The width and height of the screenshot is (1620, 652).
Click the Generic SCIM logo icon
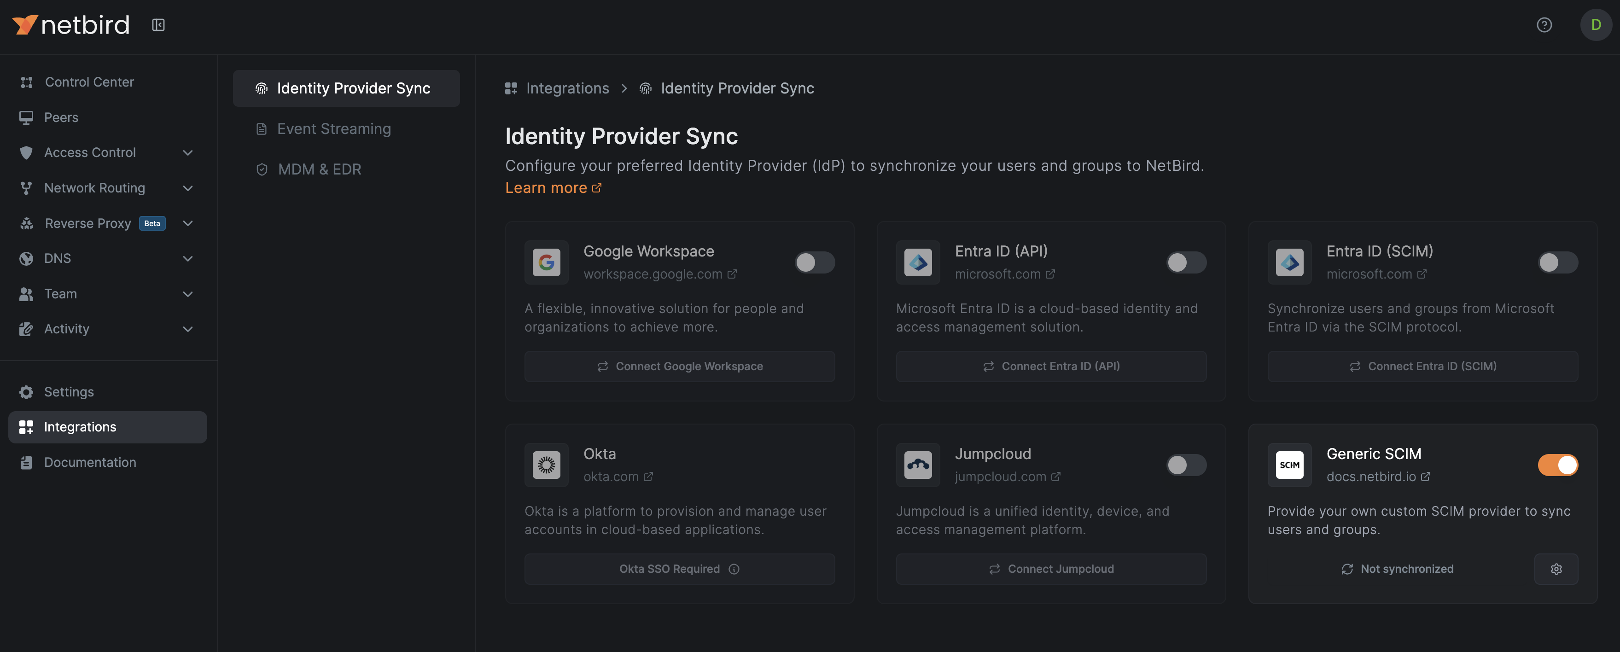(x=1289, y=465)
